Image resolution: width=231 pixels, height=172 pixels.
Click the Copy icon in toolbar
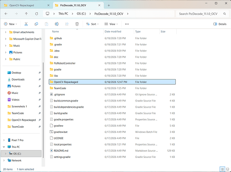[x=36, y=24]
